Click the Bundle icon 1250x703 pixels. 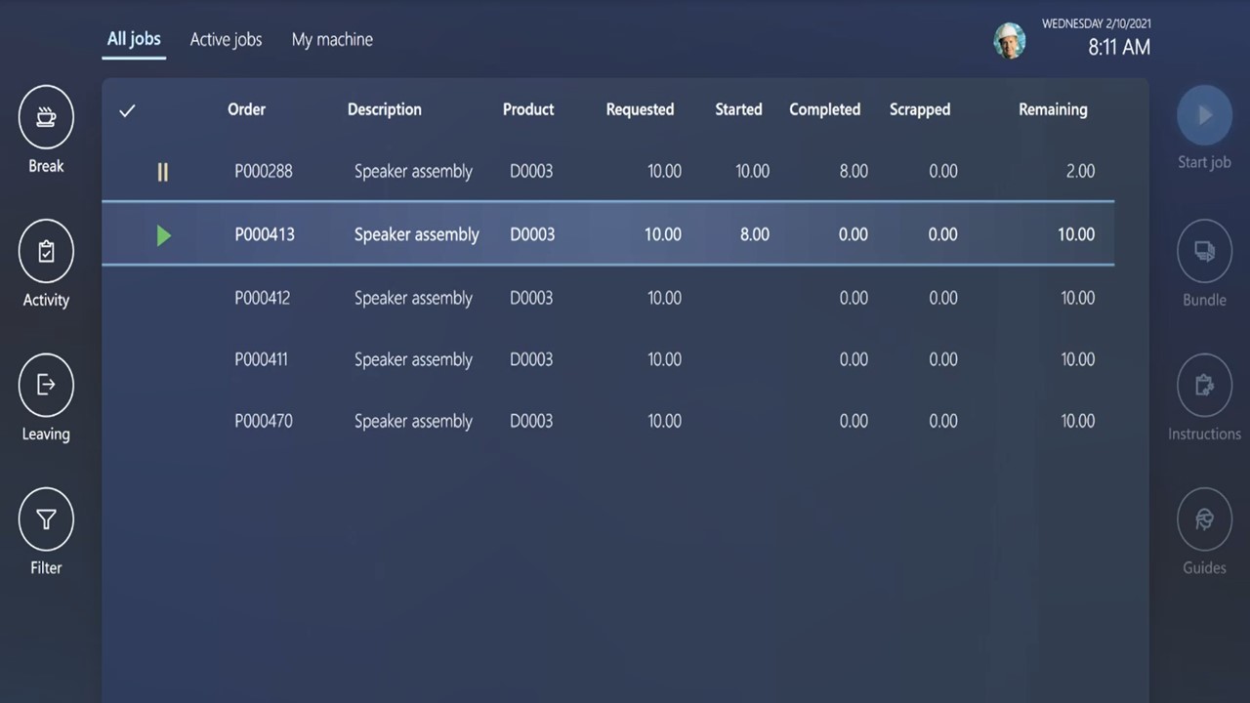(1204, 250)
